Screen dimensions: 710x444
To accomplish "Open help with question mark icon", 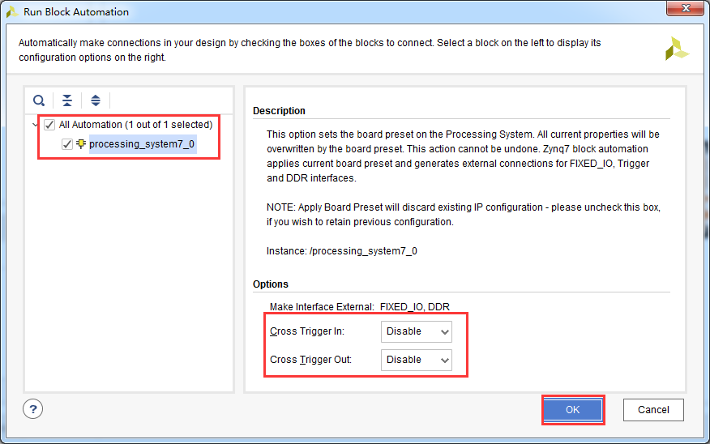I will coord(33,409).
